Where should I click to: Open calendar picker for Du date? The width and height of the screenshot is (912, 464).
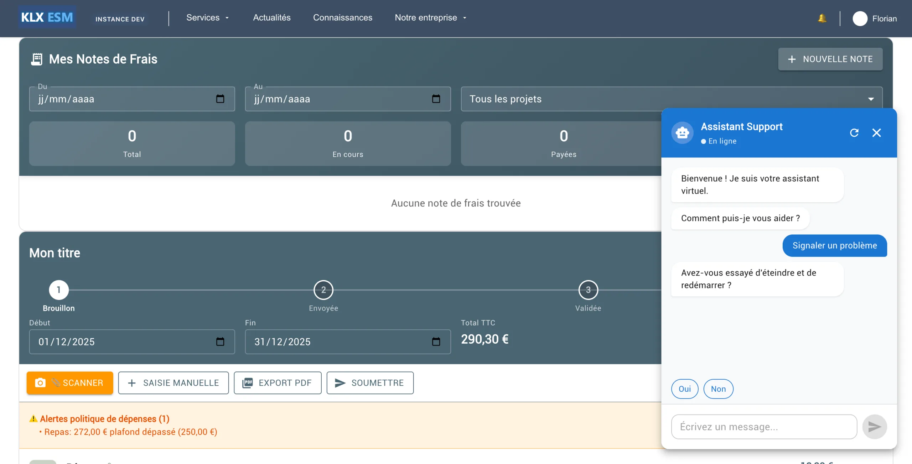pyautogui.click(x=220, y=99)
